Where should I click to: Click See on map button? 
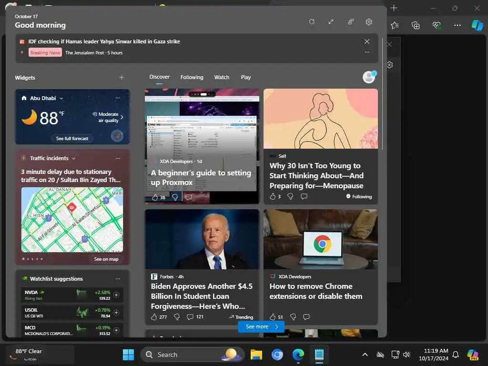tap(106, 259)
